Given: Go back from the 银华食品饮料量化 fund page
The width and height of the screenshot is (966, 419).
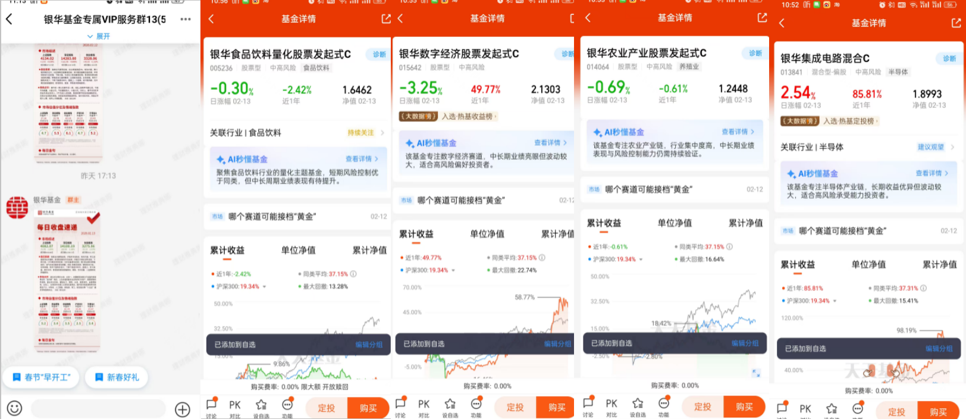Looking at the screenshot, I should 211,19.
